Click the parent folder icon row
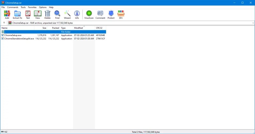 tap(3, 32)
